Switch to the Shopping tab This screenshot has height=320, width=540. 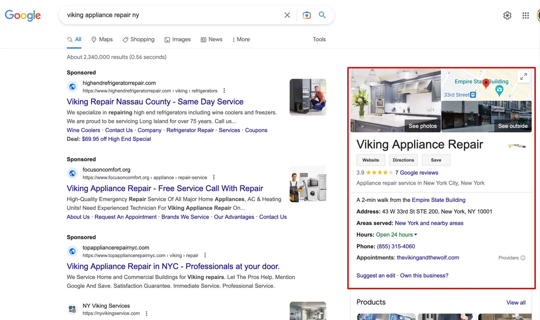point(138,40)
